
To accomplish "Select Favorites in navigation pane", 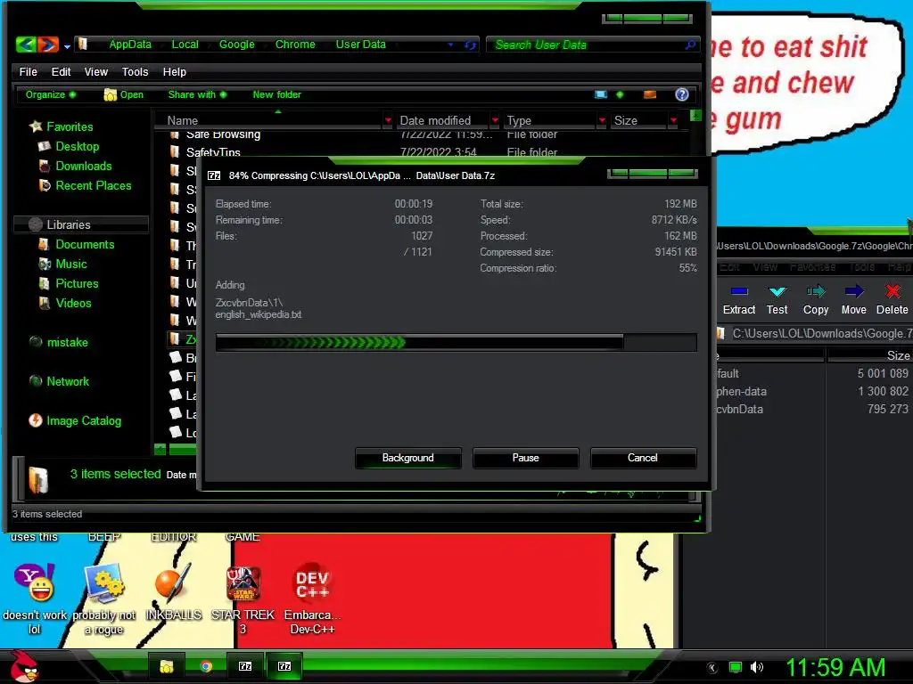I will coord(70,126).
